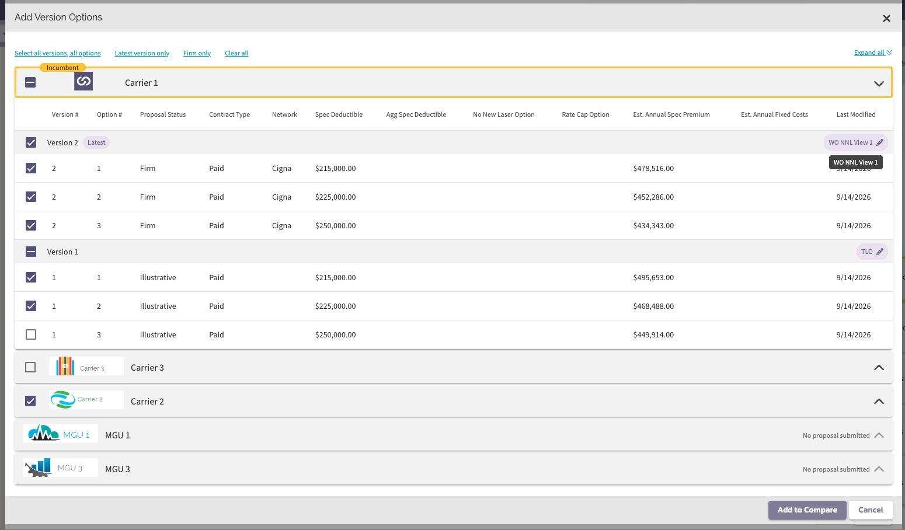The height and width of the screenshot is (530, 905).
Task: Click the Carrier 1 name label
Action: tap(141, 83)
